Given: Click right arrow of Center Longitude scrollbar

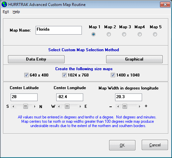Looking at the screenshot, I should [x=81, y=106].
